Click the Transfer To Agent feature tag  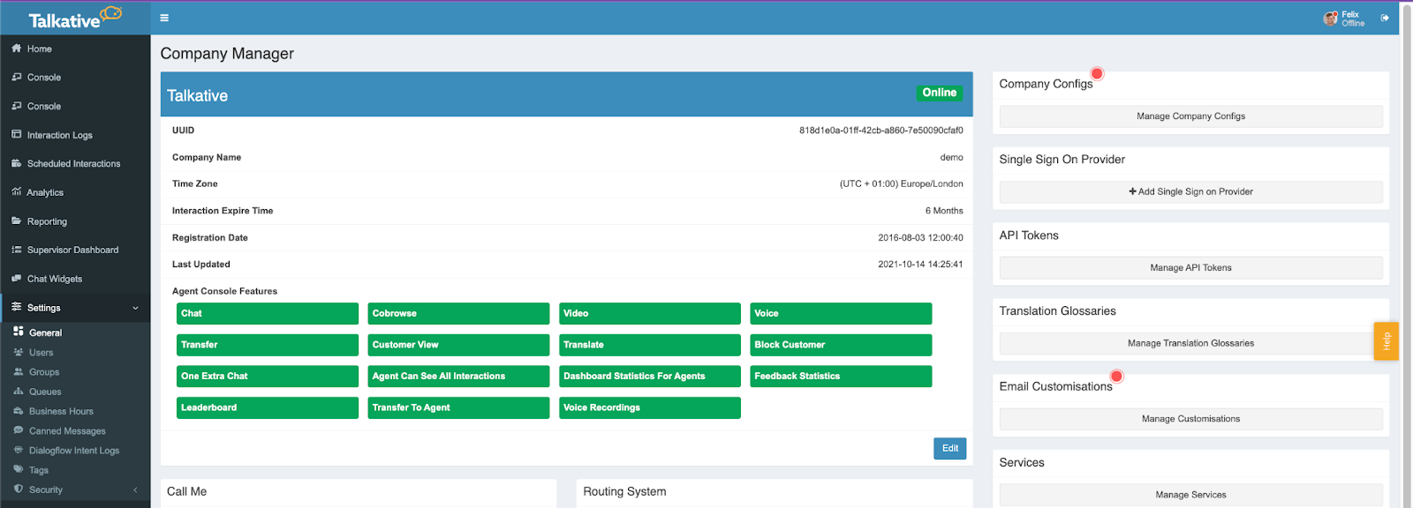458,407
